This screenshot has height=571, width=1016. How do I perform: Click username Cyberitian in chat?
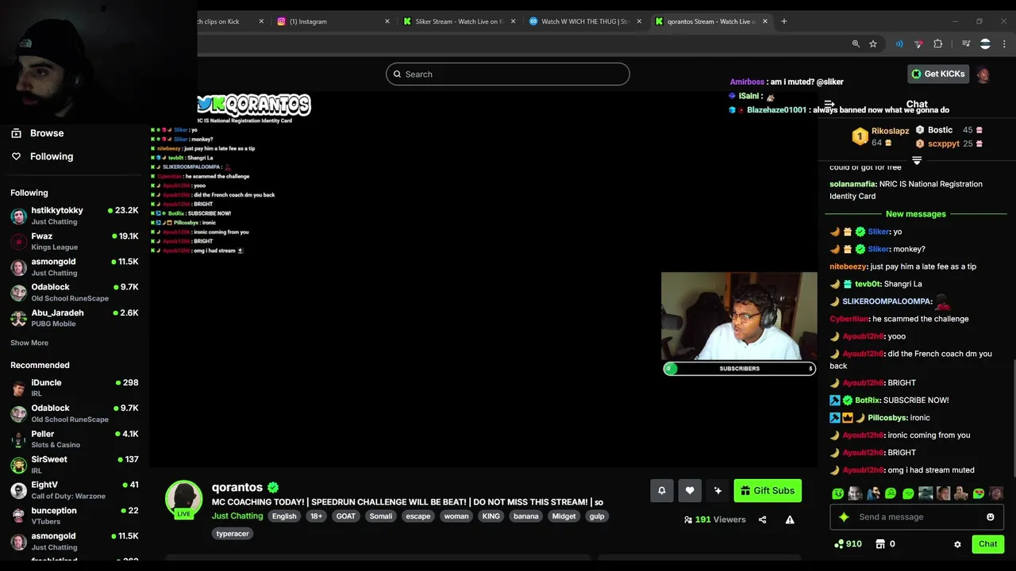[x=849, y=319]
